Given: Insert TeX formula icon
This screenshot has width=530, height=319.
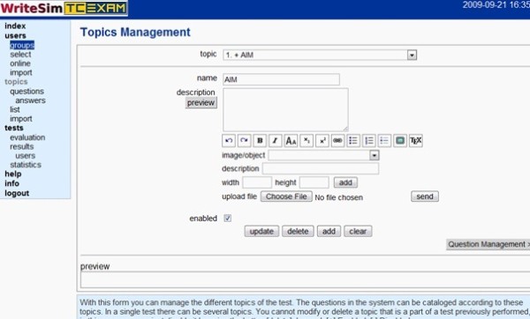Looking at the screenshot, I should click(416, 140).
